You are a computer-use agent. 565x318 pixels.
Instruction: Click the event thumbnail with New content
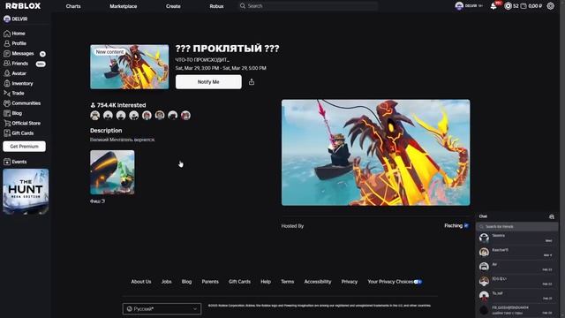click(130, 67)
